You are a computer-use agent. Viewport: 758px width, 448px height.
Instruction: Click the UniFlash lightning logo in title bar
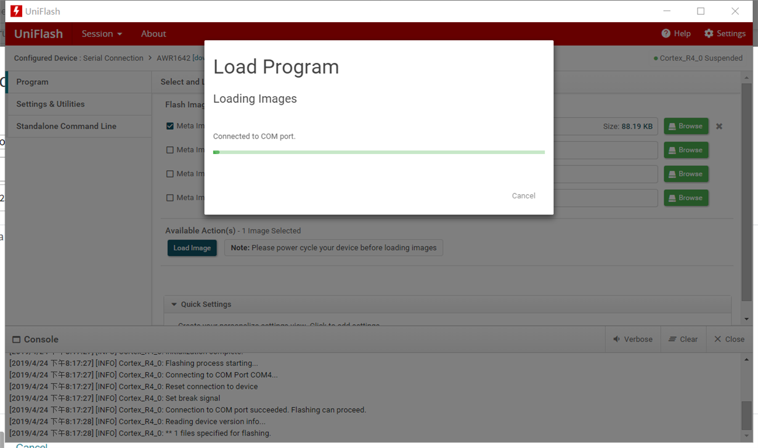[x=17, y=11]
